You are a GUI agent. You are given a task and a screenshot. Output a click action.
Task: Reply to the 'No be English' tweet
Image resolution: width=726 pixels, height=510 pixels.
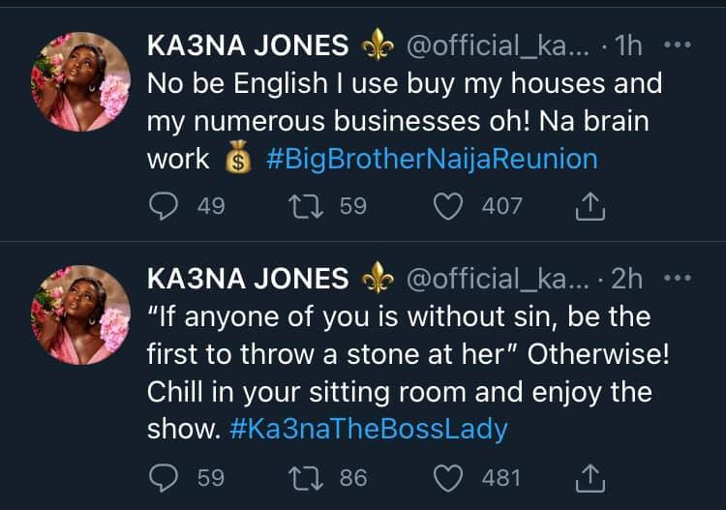(163, 205)
